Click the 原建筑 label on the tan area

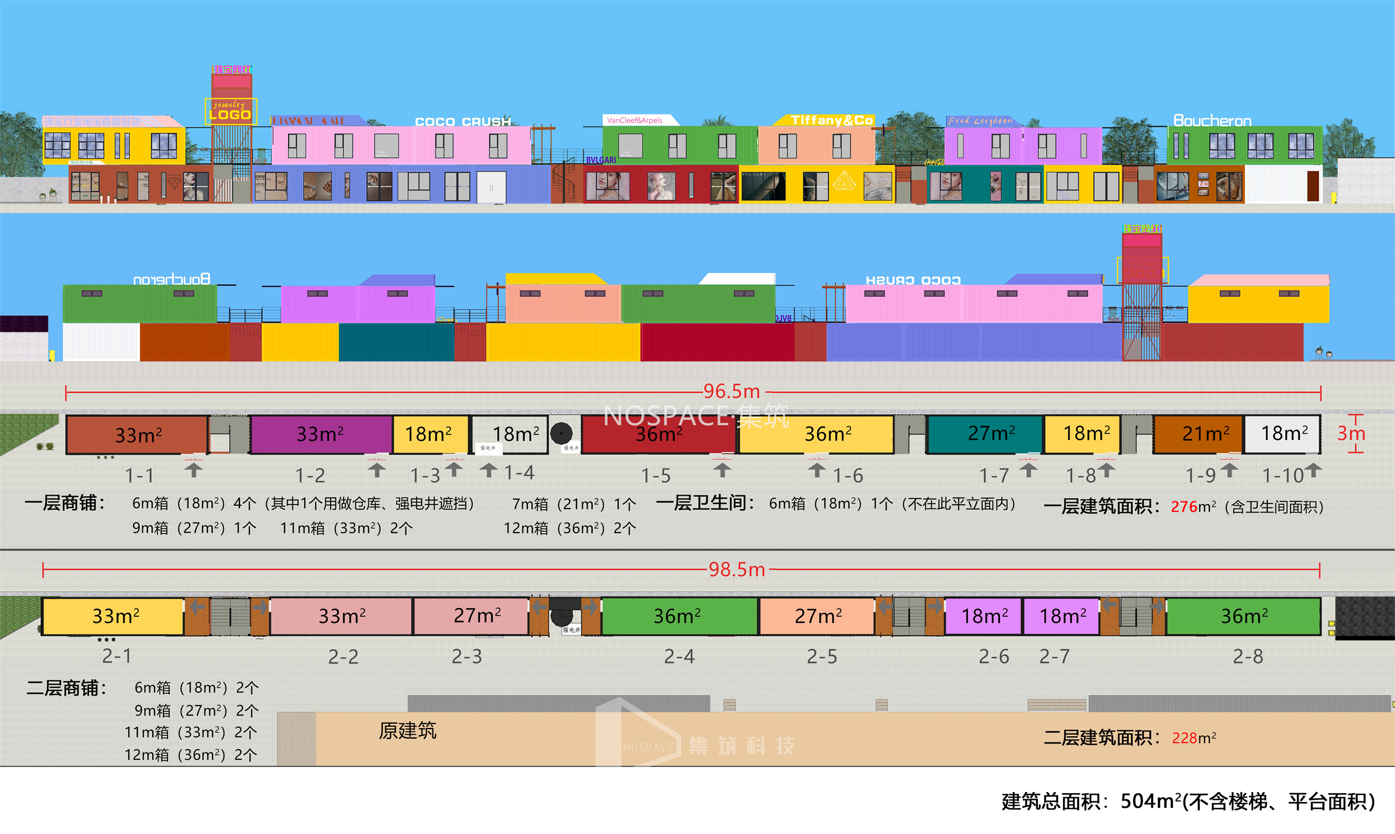pos(407,731)
